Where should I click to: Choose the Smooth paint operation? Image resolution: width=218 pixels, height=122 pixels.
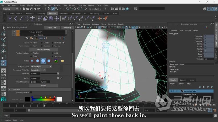[52, 56]
